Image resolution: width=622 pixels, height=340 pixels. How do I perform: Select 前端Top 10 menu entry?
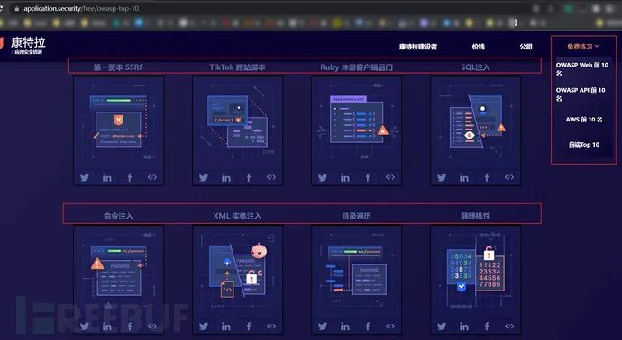point(584,145)
